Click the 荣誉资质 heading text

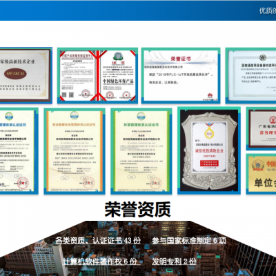[138, 209]
